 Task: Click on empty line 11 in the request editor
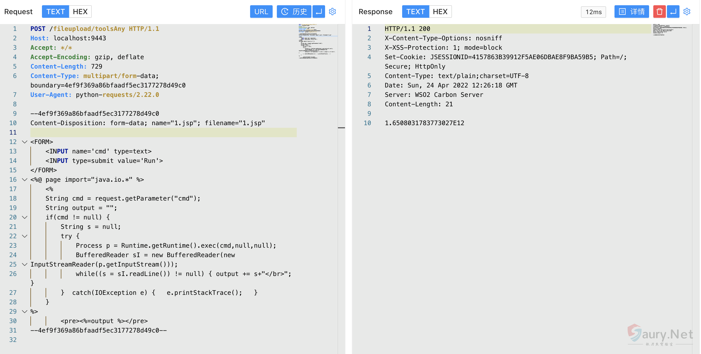(x=163, y=132)
